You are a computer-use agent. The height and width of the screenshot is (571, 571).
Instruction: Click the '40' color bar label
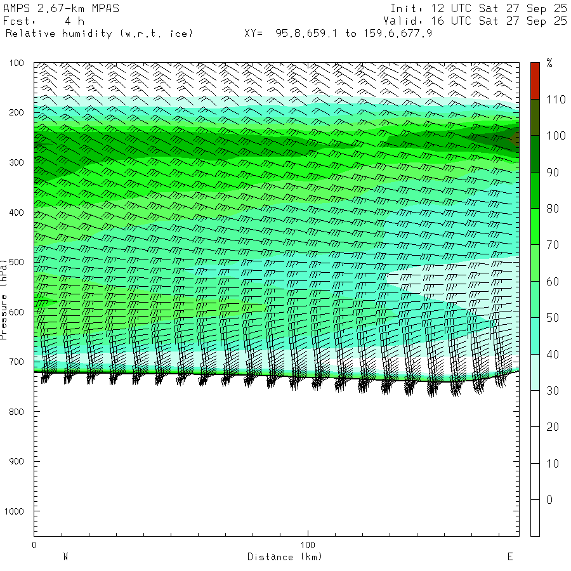553,354
